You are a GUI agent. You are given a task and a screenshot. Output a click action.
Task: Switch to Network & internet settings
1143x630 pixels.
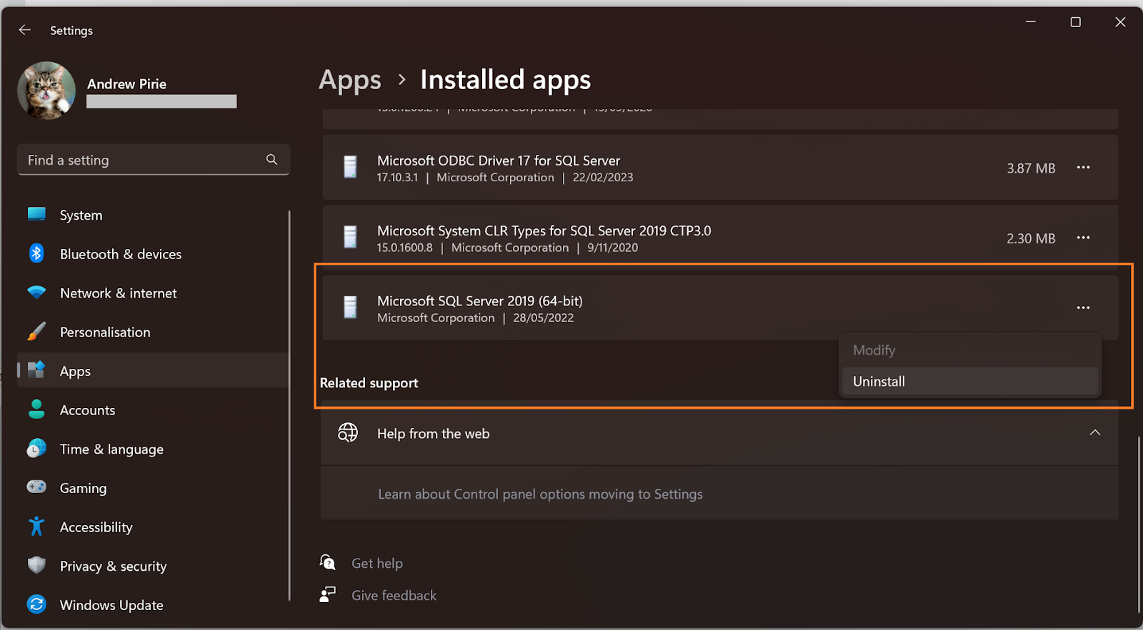pyautogui.click(x=154, y=293)
